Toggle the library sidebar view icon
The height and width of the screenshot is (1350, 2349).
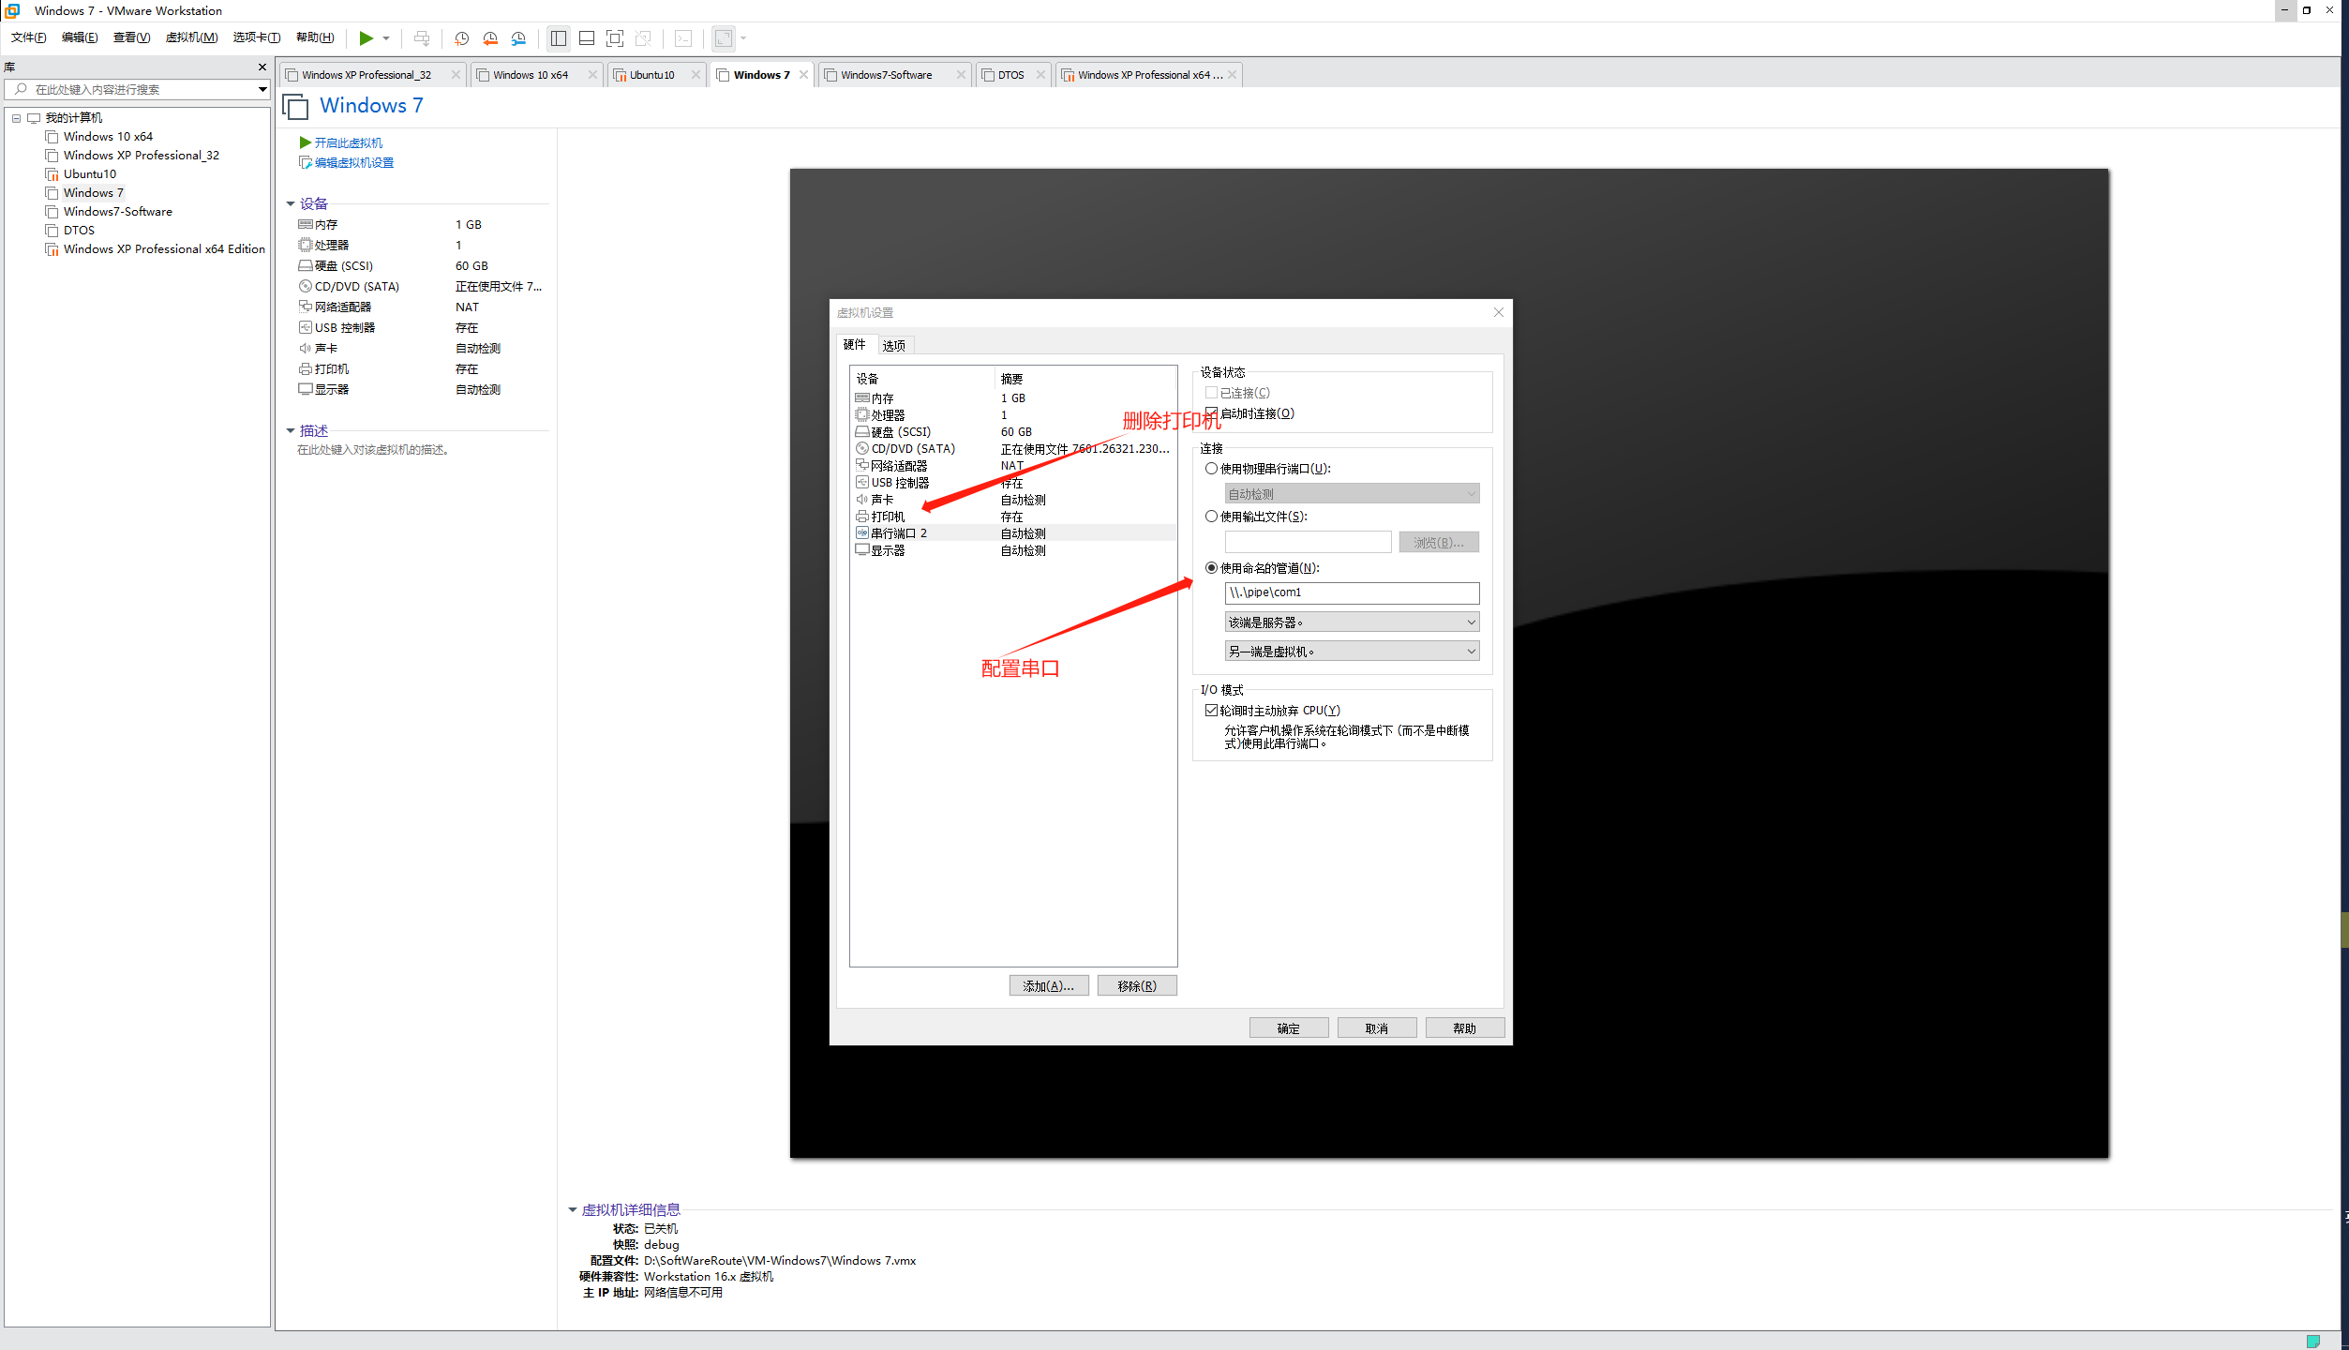point(559,38)
